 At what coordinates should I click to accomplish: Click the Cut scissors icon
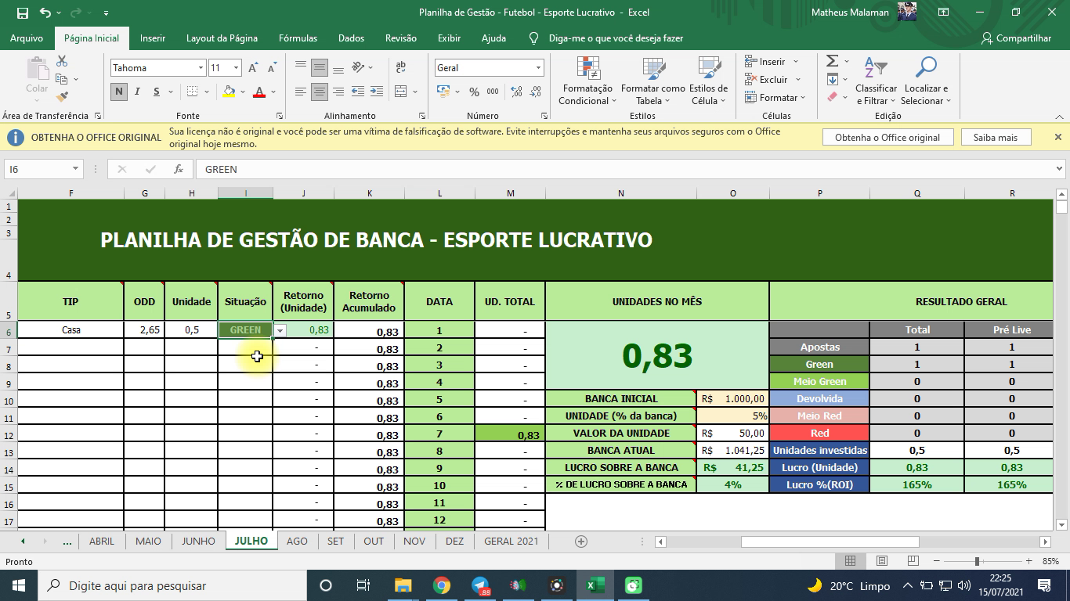tap(62, 61)
